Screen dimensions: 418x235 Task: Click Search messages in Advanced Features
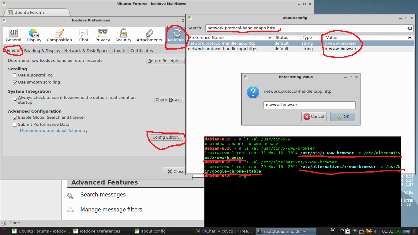103,195
